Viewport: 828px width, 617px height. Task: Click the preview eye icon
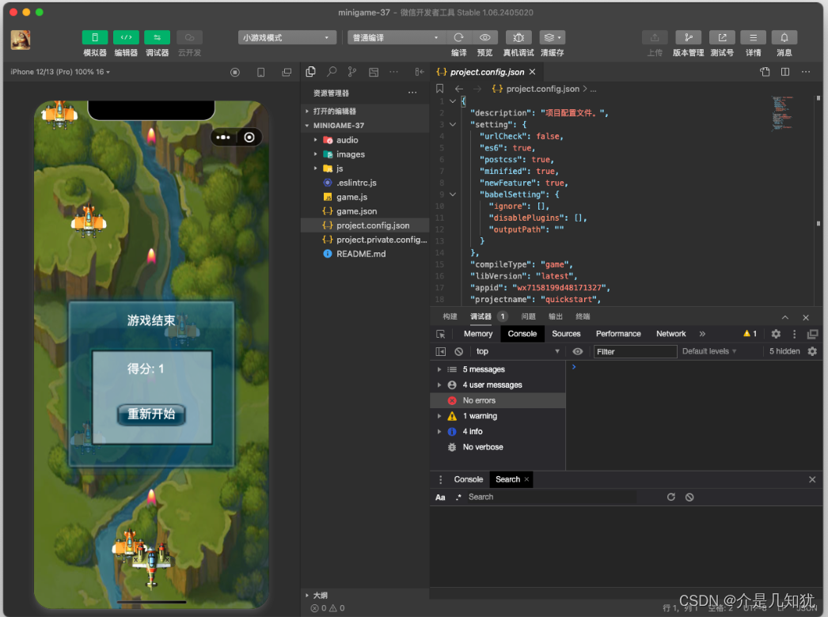[484, 37]
